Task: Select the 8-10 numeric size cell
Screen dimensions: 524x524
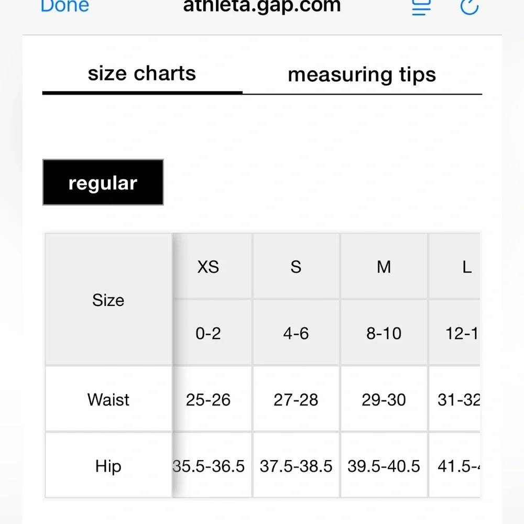Action: [384, 333]
